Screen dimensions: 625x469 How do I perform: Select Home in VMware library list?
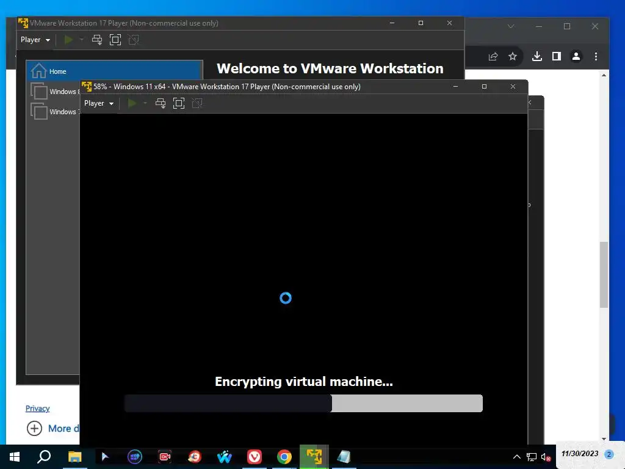114,71
